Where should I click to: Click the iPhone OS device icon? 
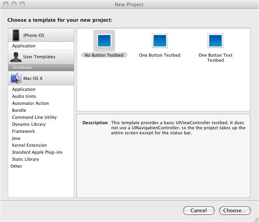(x=16, y=35)
